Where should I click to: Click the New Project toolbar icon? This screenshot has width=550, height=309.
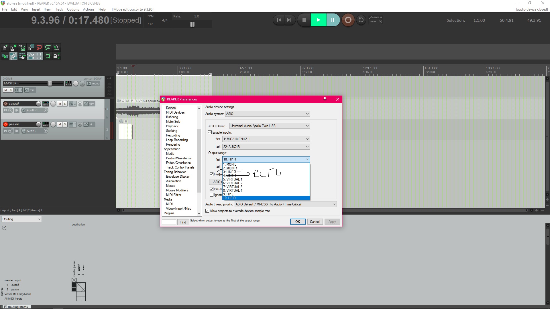pos(5,48)
